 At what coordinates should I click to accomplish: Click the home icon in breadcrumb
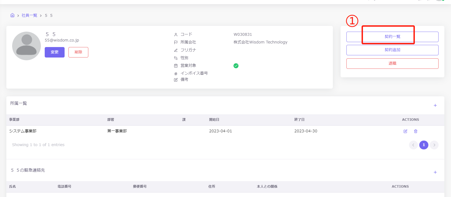coord(12,15)
